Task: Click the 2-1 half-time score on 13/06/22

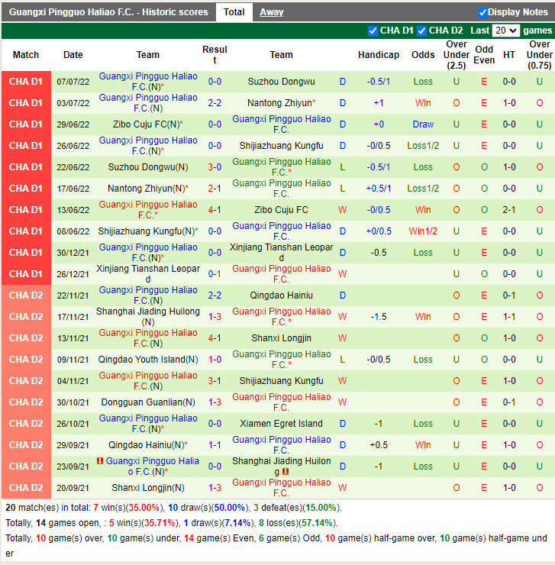Action: (509, 210)
